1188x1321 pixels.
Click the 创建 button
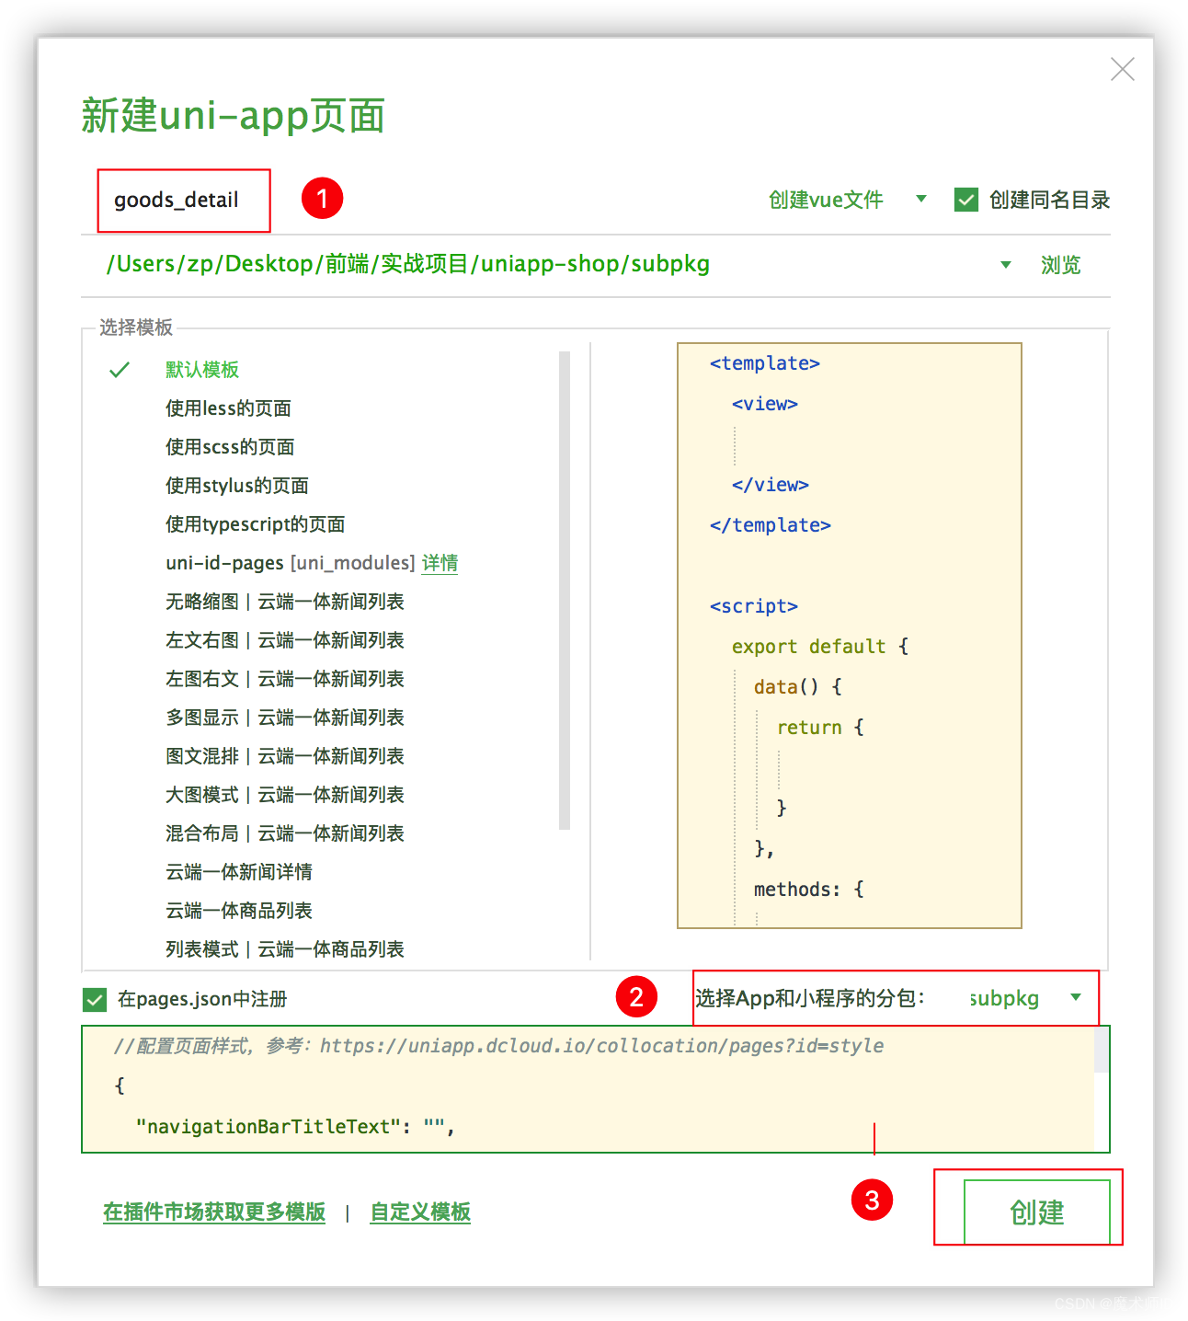pyautogui.click(x=1037, y=1212)
